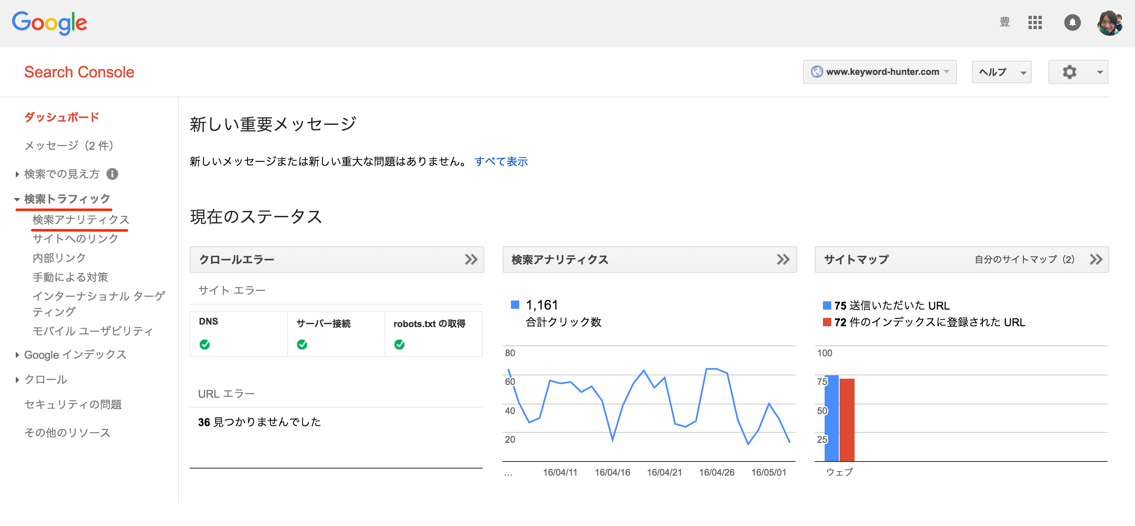Click the robots.txt の取得 green check

[399, 345]
